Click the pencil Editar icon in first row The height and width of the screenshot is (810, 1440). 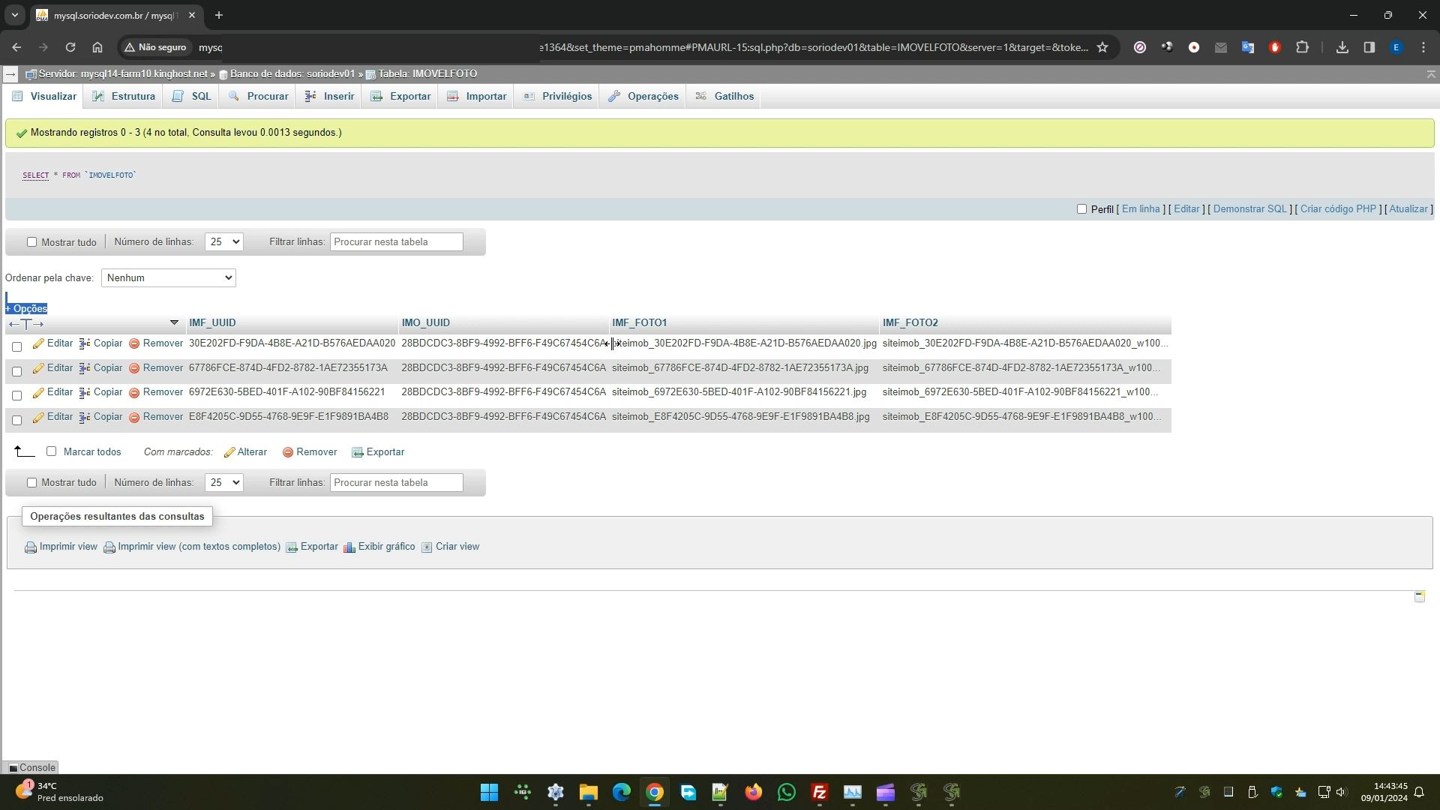click(38, 343)
